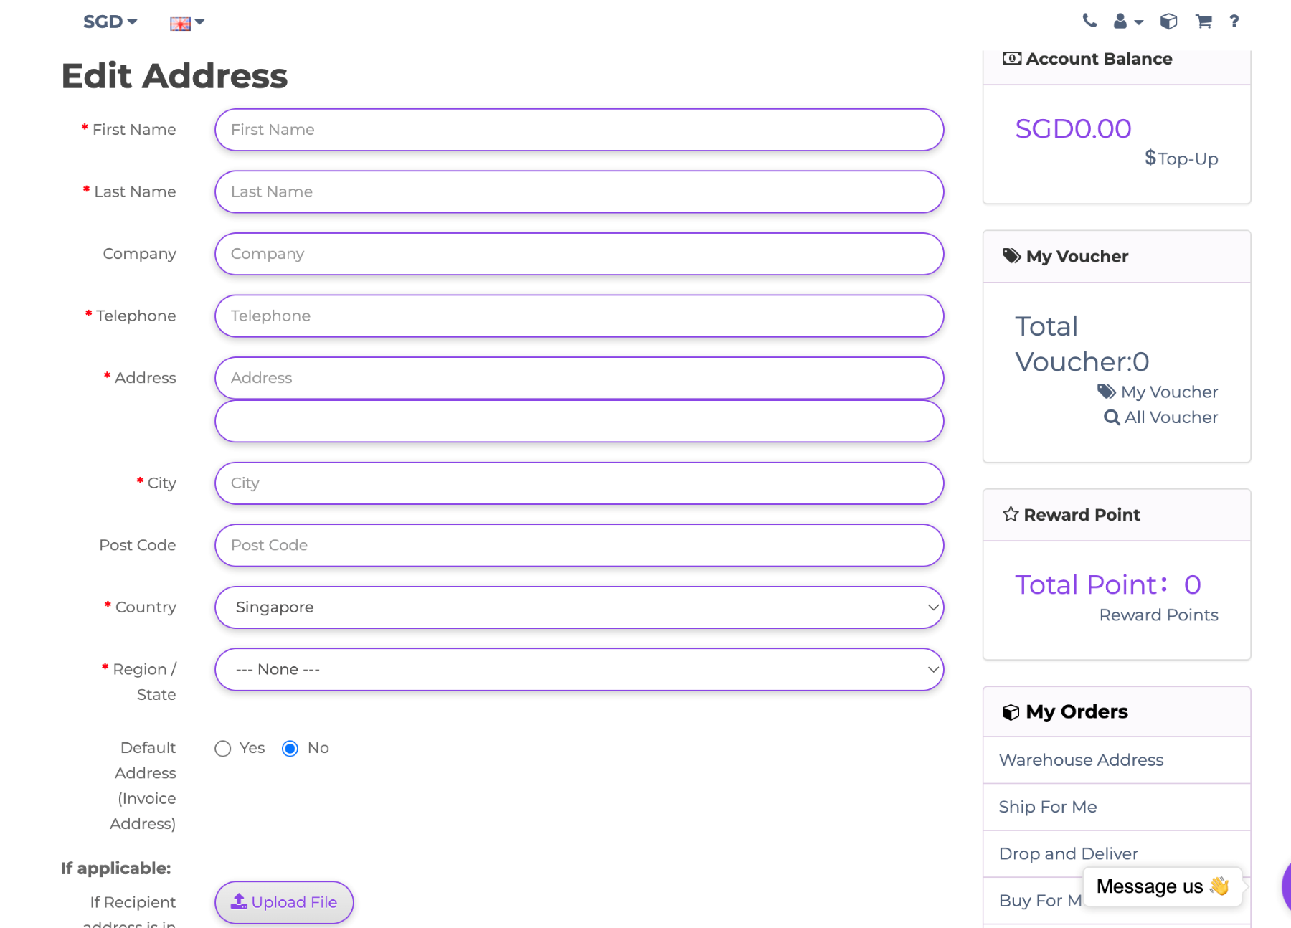Select Yes for default address
1291x928 pixels.
[223, 749]
